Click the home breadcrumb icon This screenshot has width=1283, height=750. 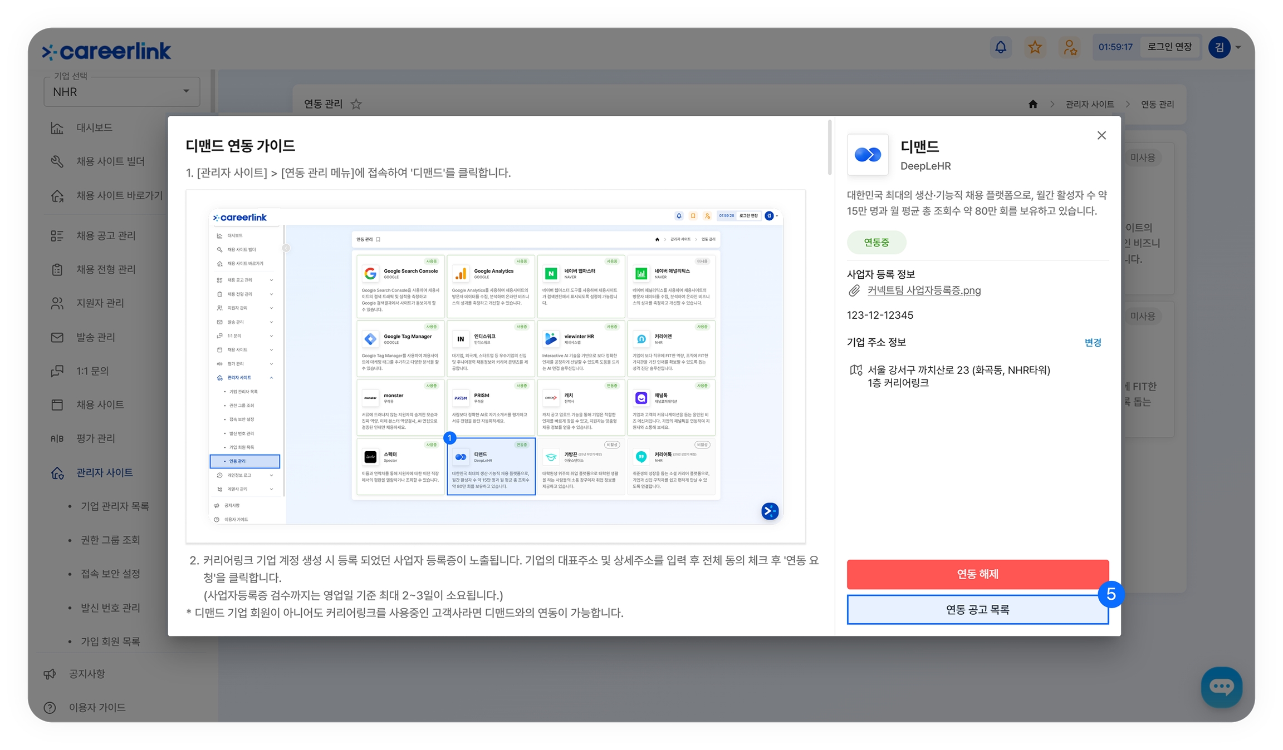pyautogui.click(x=1032, y=104)
